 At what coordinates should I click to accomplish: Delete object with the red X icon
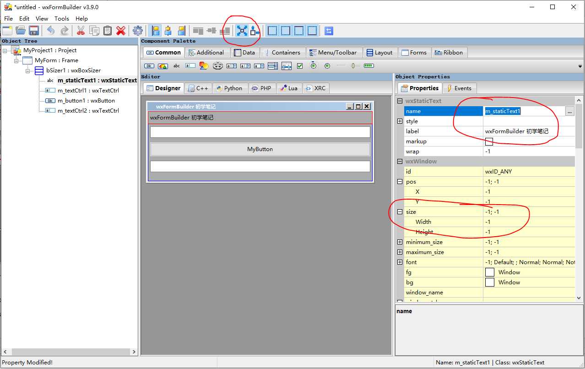coord(121,31)
